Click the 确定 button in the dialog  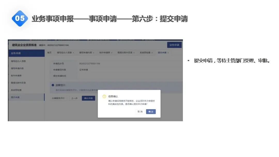(151, 112)
